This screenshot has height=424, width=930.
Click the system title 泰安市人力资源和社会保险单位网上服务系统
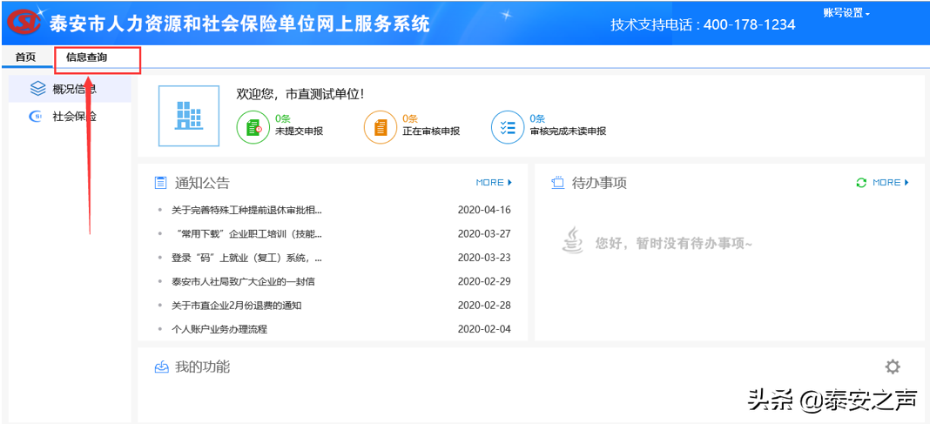click(x=239, y=24)
